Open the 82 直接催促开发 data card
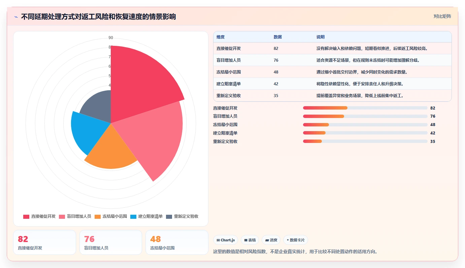This screenshot has width=465, height=268. [x=44, y=242]
